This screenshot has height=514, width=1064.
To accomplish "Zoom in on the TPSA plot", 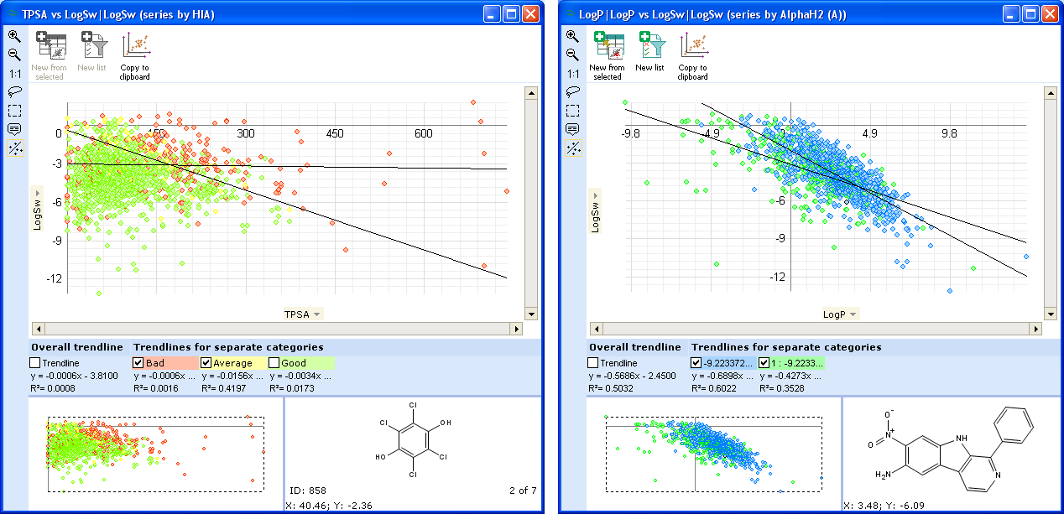I will 14,36.
